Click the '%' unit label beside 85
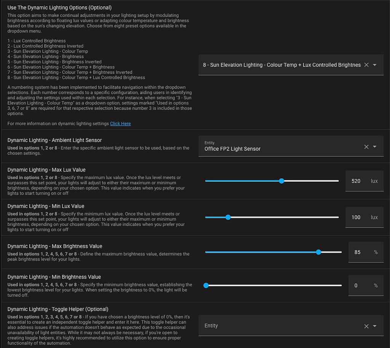This screenshot has width=390, height=348. tap(376, 252)
